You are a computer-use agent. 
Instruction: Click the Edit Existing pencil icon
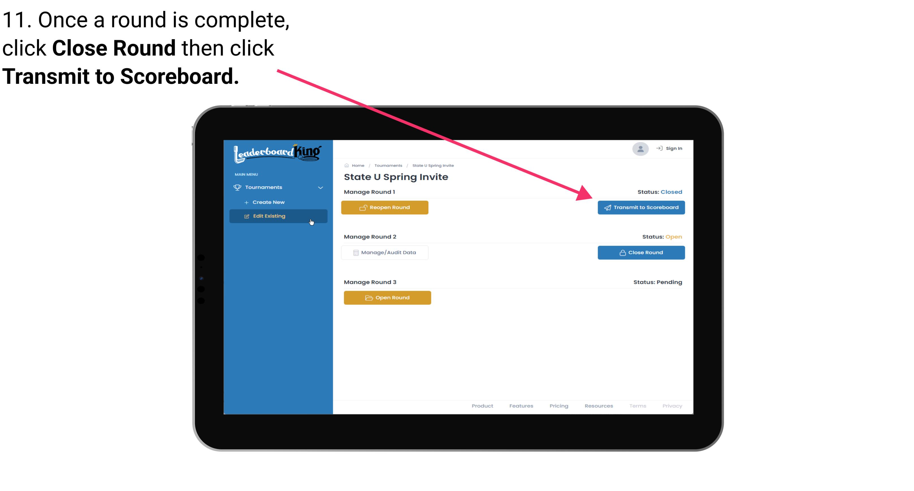[246, 216]
